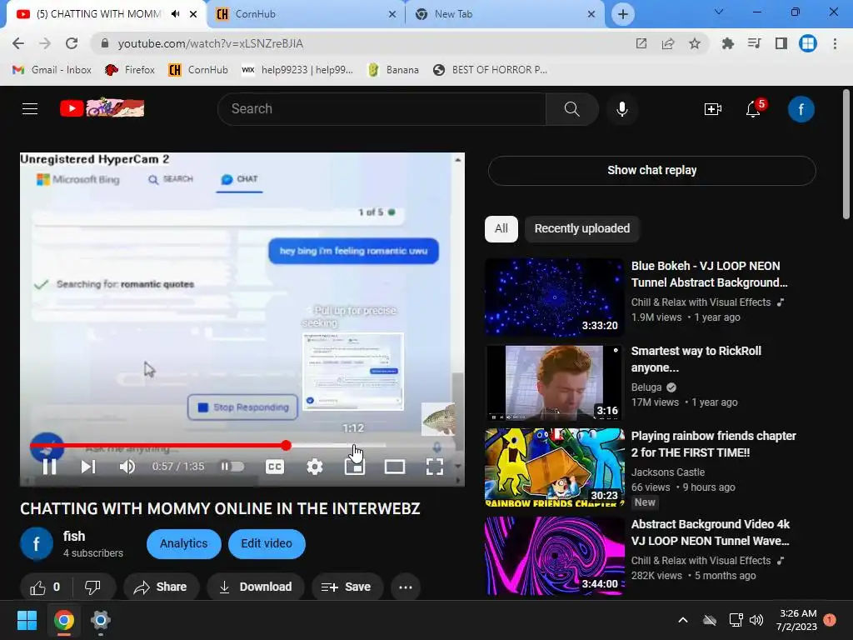853x640 pixels.
Task: Open Abstract Background Video 4k thumbnail
Action: pos(554,556)
